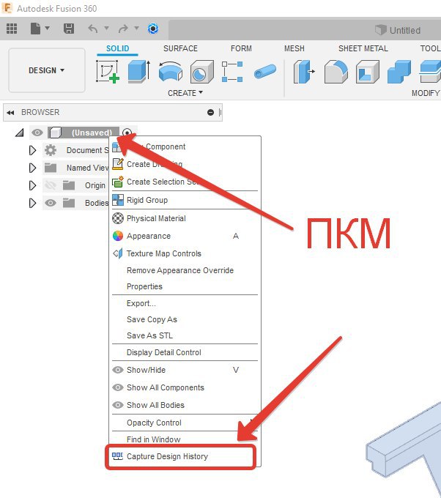
Task: Click the Save floppy disk icon
Action: tap(69, 29)
